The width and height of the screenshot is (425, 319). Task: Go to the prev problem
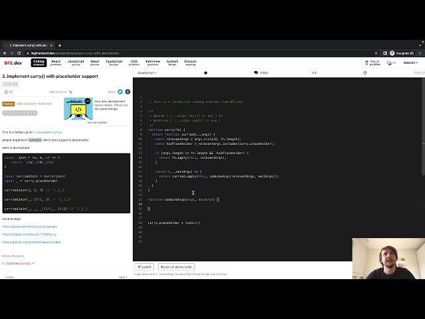coord(9,277)
